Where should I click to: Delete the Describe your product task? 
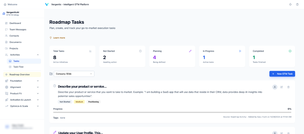(289, 87)
